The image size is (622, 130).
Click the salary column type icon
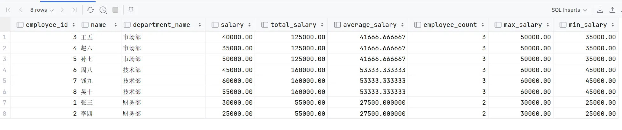tap(215, 25)
